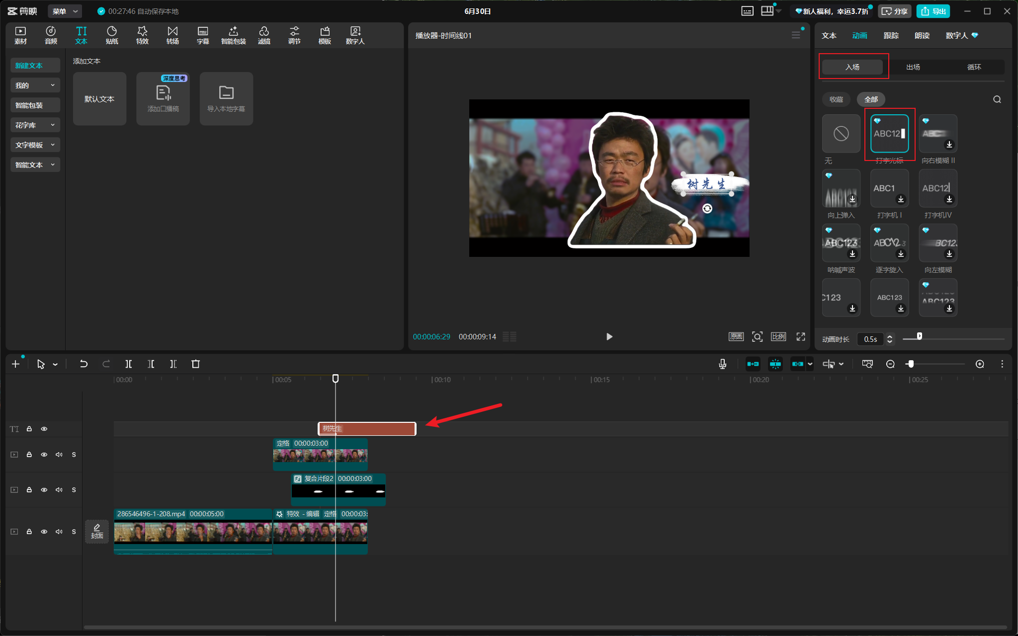The height and width of the screenshot is (636, 1018).
Task: Click the undo arrow in timeline toolbar
Action: (x=84, y=364)
